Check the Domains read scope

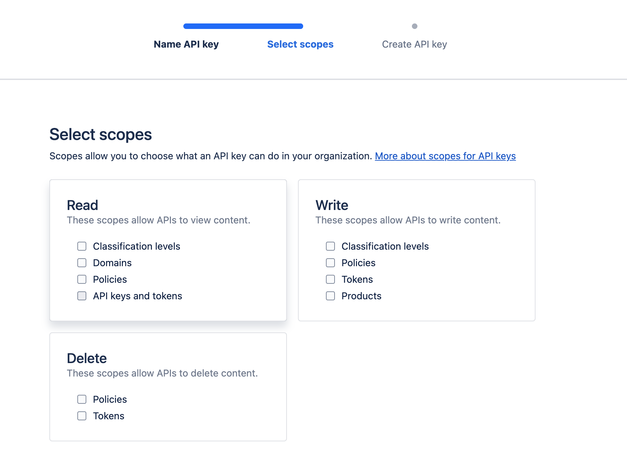82,263
